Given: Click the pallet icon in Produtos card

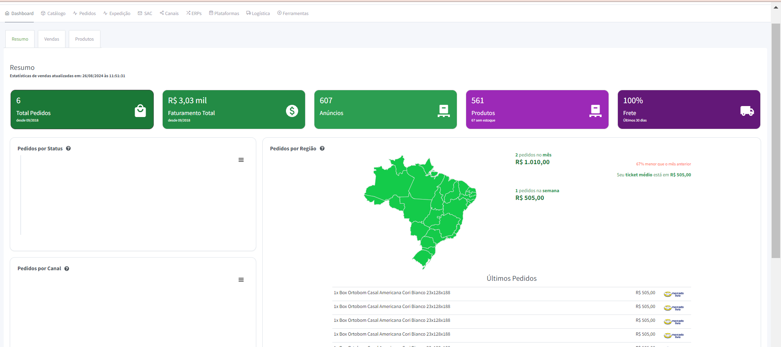Looking at the screenshot, I should point(596,111).
